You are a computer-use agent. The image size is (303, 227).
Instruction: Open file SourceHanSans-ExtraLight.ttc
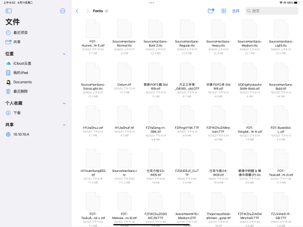pyautogui.click(x=93, y=81)
